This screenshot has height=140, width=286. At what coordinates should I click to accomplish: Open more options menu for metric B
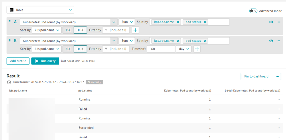[x=278, y=41]
